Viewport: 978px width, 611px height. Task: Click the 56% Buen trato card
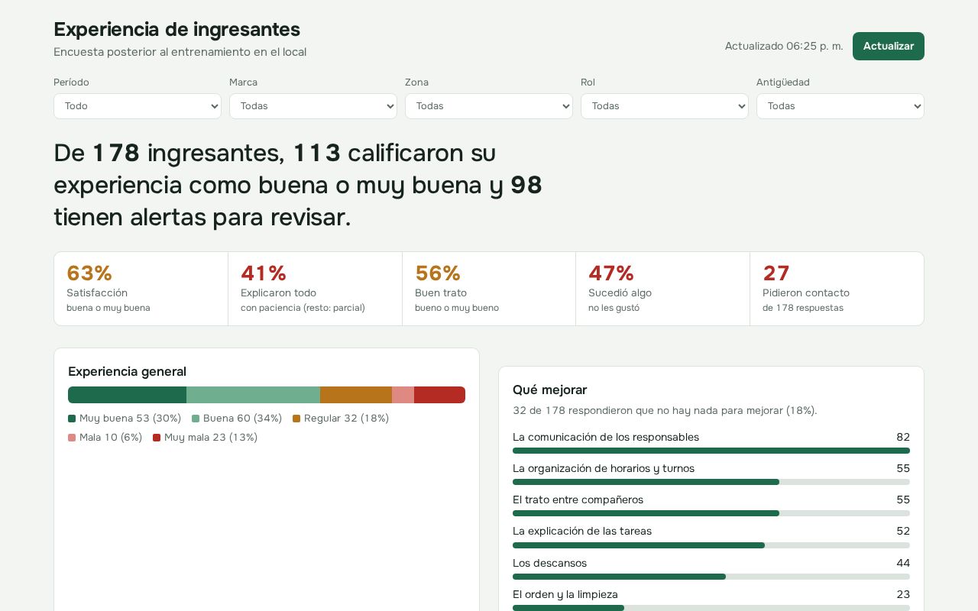pos(489,289)
